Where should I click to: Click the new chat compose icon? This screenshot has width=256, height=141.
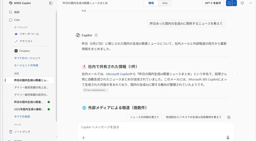click(x=229, y=3)
